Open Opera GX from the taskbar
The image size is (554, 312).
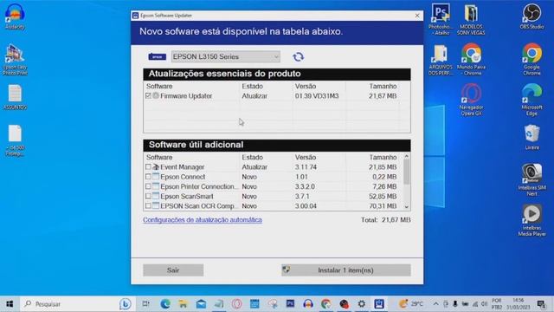tap(237, 304)
